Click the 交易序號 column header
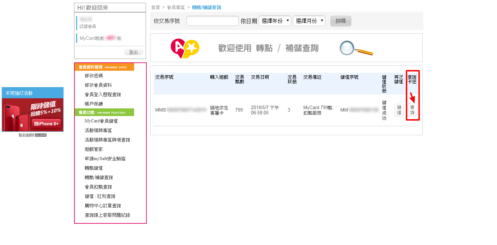Screen dimensions: 497x245 164,77
